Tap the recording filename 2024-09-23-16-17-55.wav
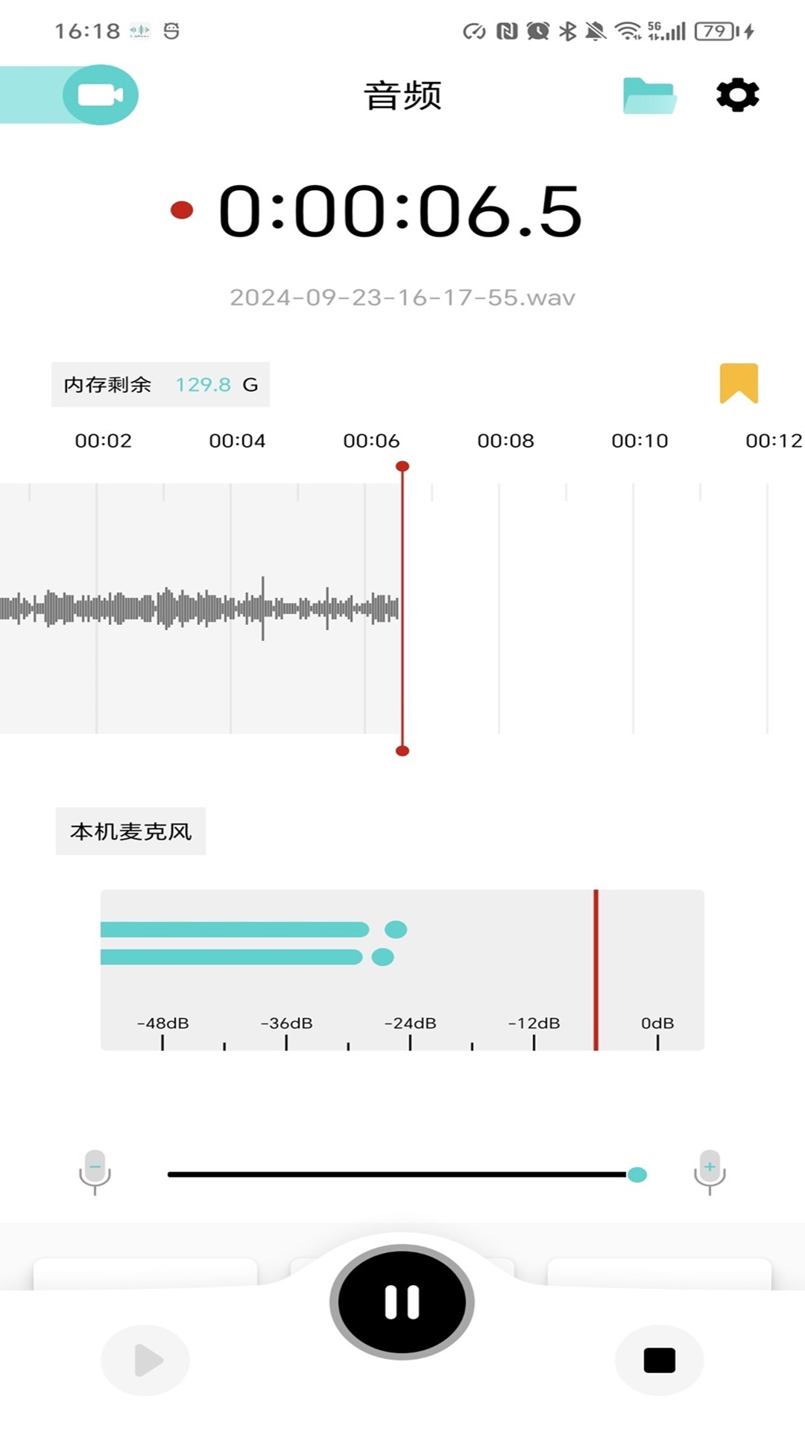Viewport: 805px width, 1432px height. (x=402, y=298)
